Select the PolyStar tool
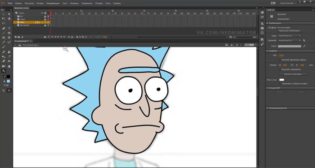The image size is (315, 168). [9, 38]
